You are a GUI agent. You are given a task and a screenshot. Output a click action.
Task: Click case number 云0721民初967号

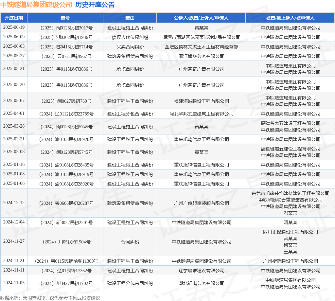67,56
